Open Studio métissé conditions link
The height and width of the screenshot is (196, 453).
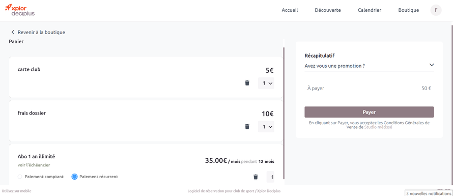378,127
